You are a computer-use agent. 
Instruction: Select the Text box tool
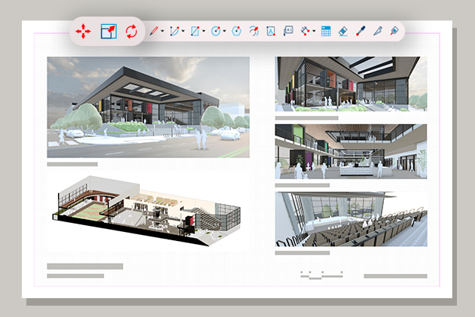tap(271, 31)
